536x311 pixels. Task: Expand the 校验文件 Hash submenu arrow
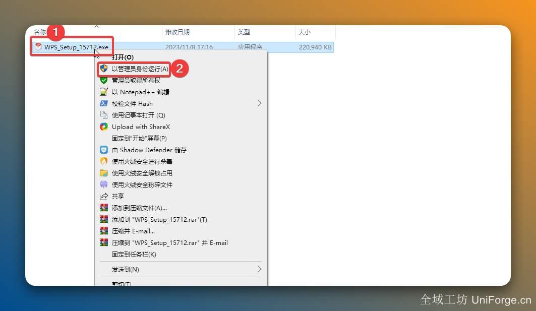[x=260, y=103]
